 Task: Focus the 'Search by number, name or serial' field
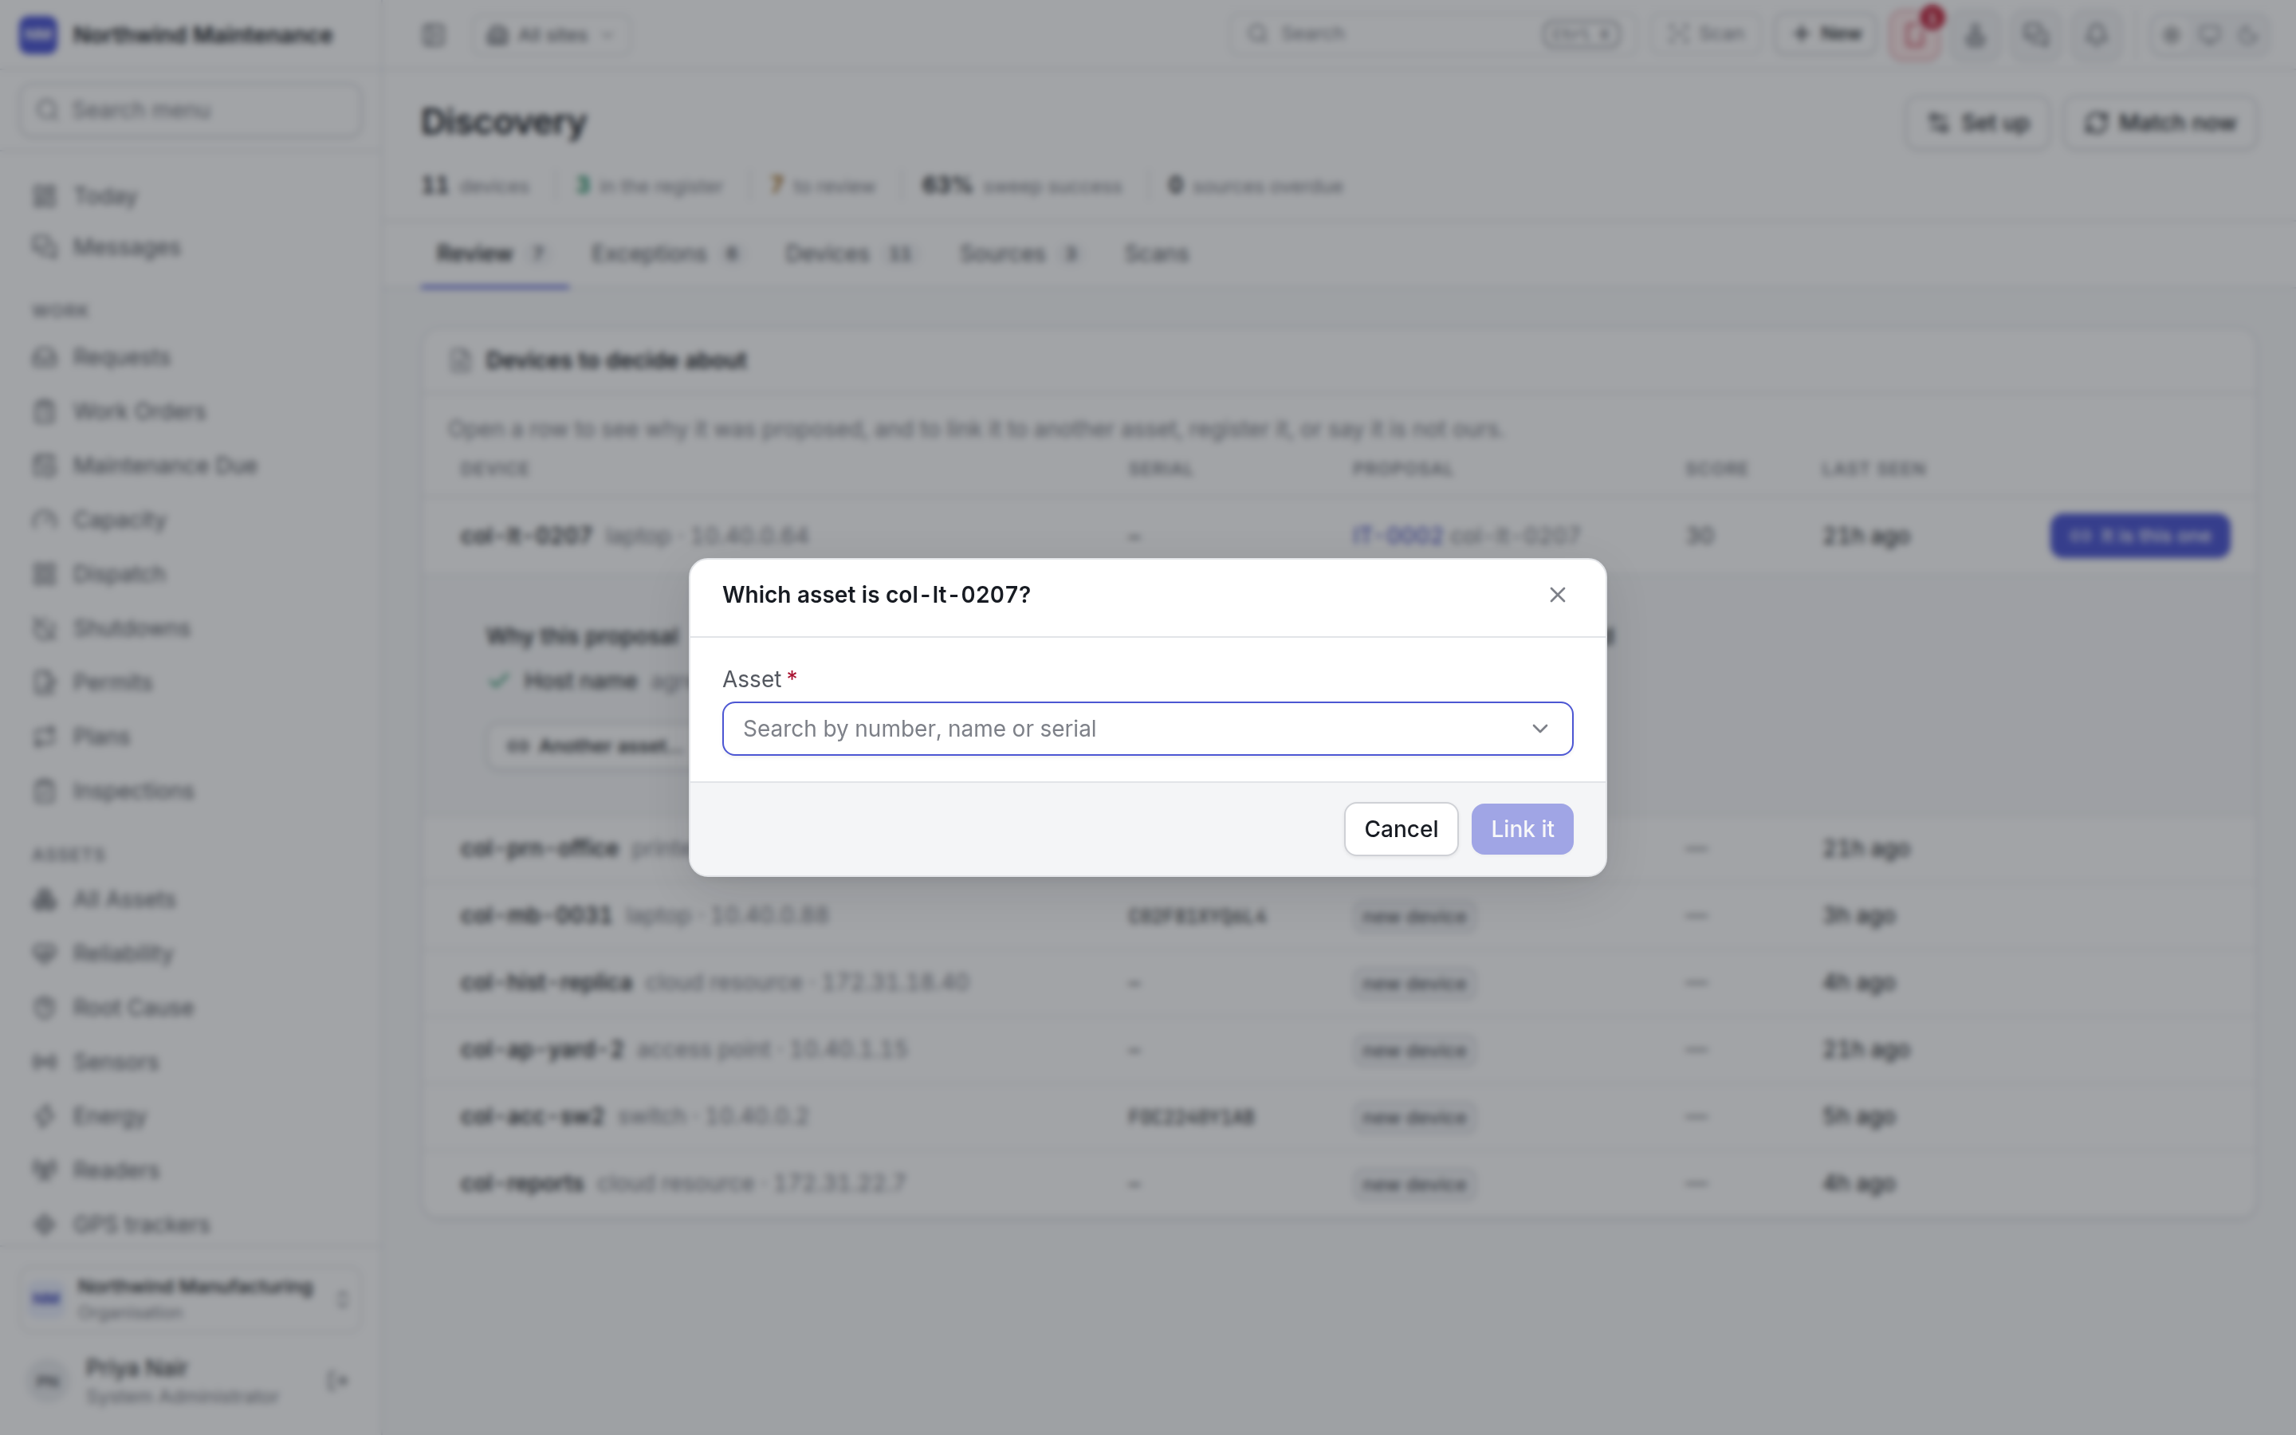pos(1147,729)
